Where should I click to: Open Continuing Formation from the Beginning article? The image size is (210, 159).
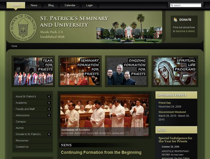point(101,152)
